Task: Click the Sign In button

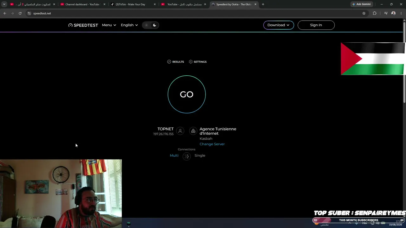Action: [x=316, y=25]
